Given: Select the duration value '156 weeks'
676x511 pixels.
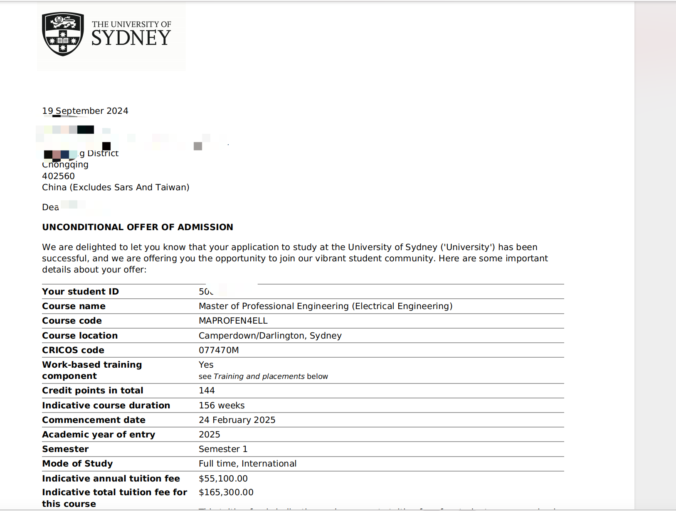Looking at the screenshot, I should pyautogui.click(x=222, y=405).
